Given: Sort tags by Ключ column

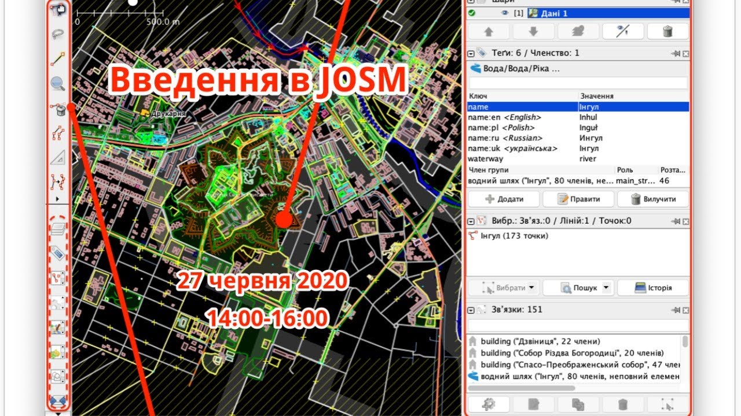Looking at the screenshot, I should [x=523, y=96].
